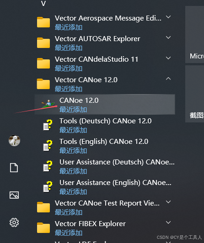The width and height of the screenshot is (204, 243).
Task: Open User Assistance (English) CANoe entry
Action: (x=105, y=187)
